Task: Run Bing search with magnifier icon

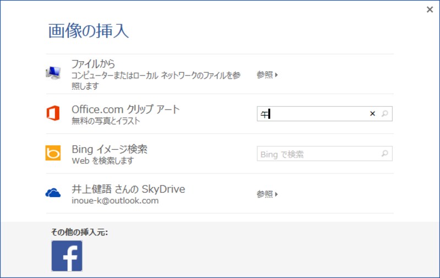Action: (x=384, y=154)
